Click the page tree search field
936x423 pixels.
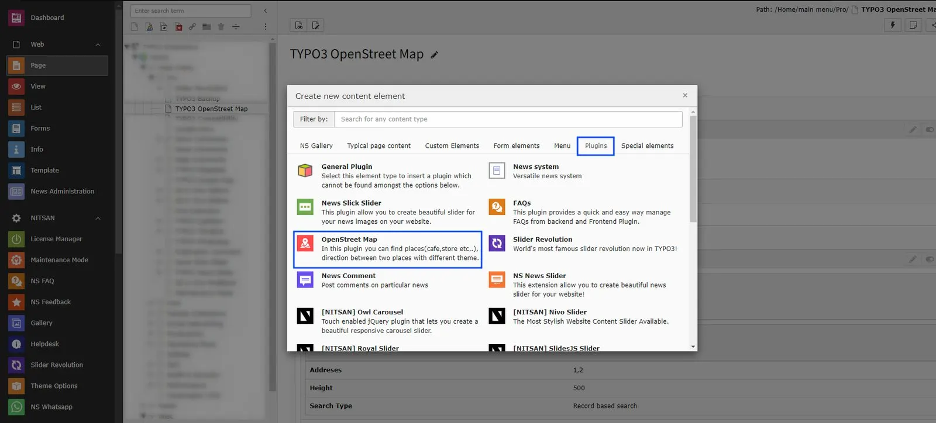click(191, 11)
